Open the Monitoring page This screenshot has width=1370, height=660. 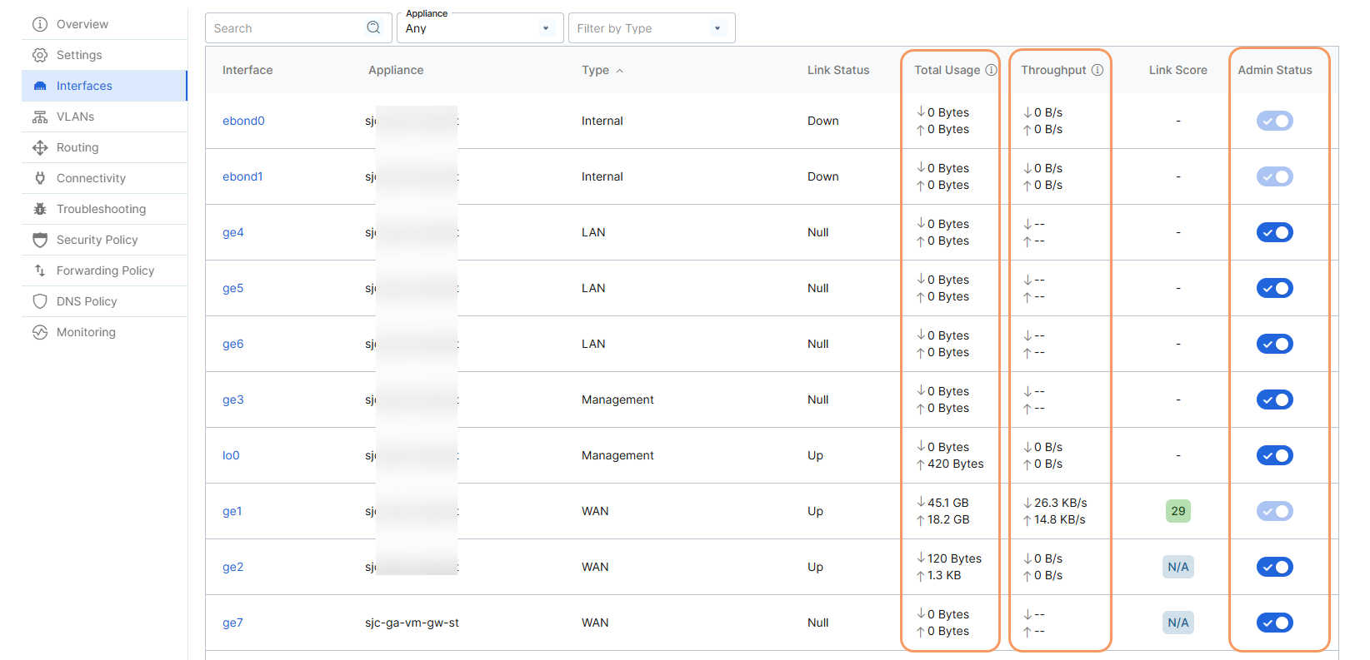[x=104, y=332]
